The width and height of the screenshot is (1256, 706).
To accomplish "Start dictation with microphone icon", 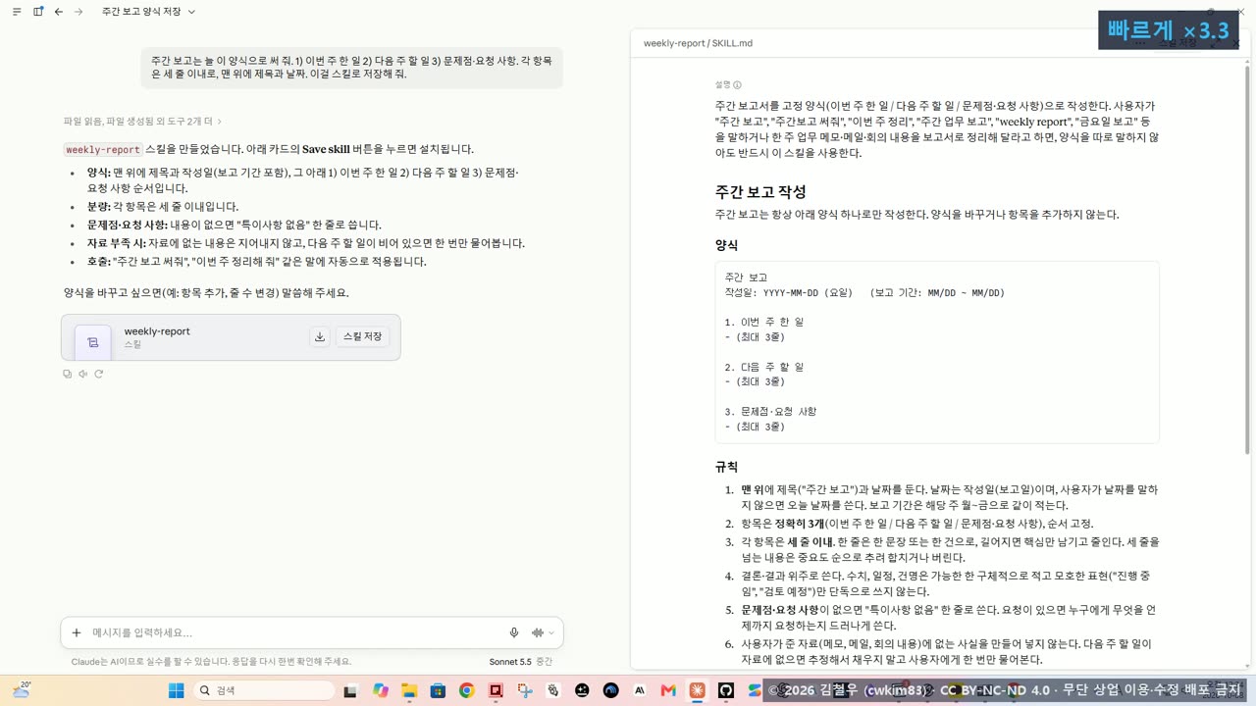I will (514, 632).
